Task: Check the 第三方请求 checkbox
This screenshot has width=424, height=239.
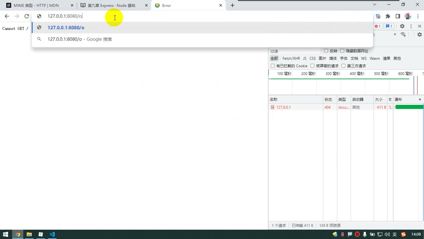Action: pyautogui.click(x=343, y=66)
